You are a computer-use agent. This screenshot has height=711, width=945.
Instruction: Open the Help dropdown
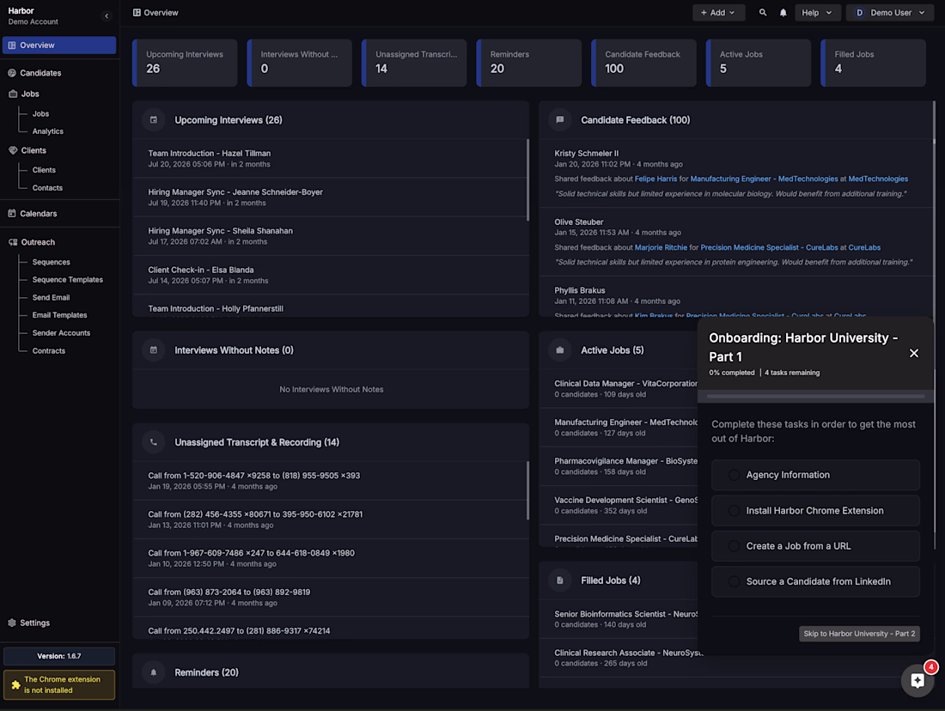[x=817, y=13]
